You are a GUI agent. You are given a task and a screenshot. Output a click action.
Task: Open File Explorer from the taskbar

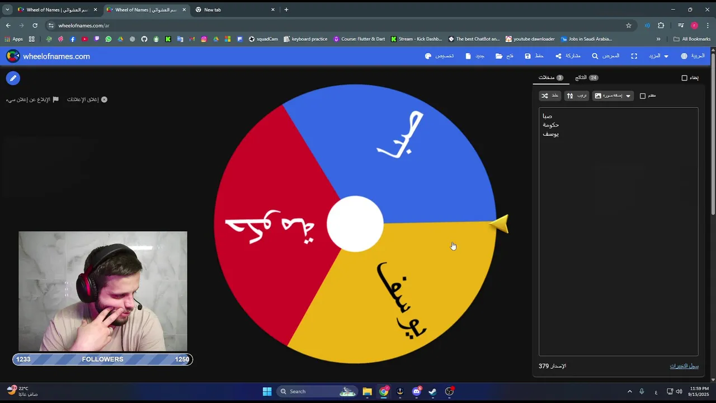point(367,391)
